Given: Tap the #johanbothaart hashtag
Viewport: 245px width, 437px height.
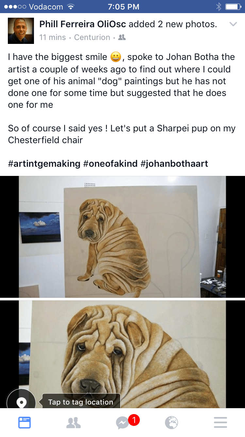Looking at the screenshot, I should 174,163.
